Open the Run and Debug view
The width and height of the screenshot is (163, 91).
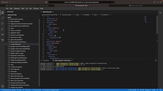pyautogui.click(x=3, y=29)
